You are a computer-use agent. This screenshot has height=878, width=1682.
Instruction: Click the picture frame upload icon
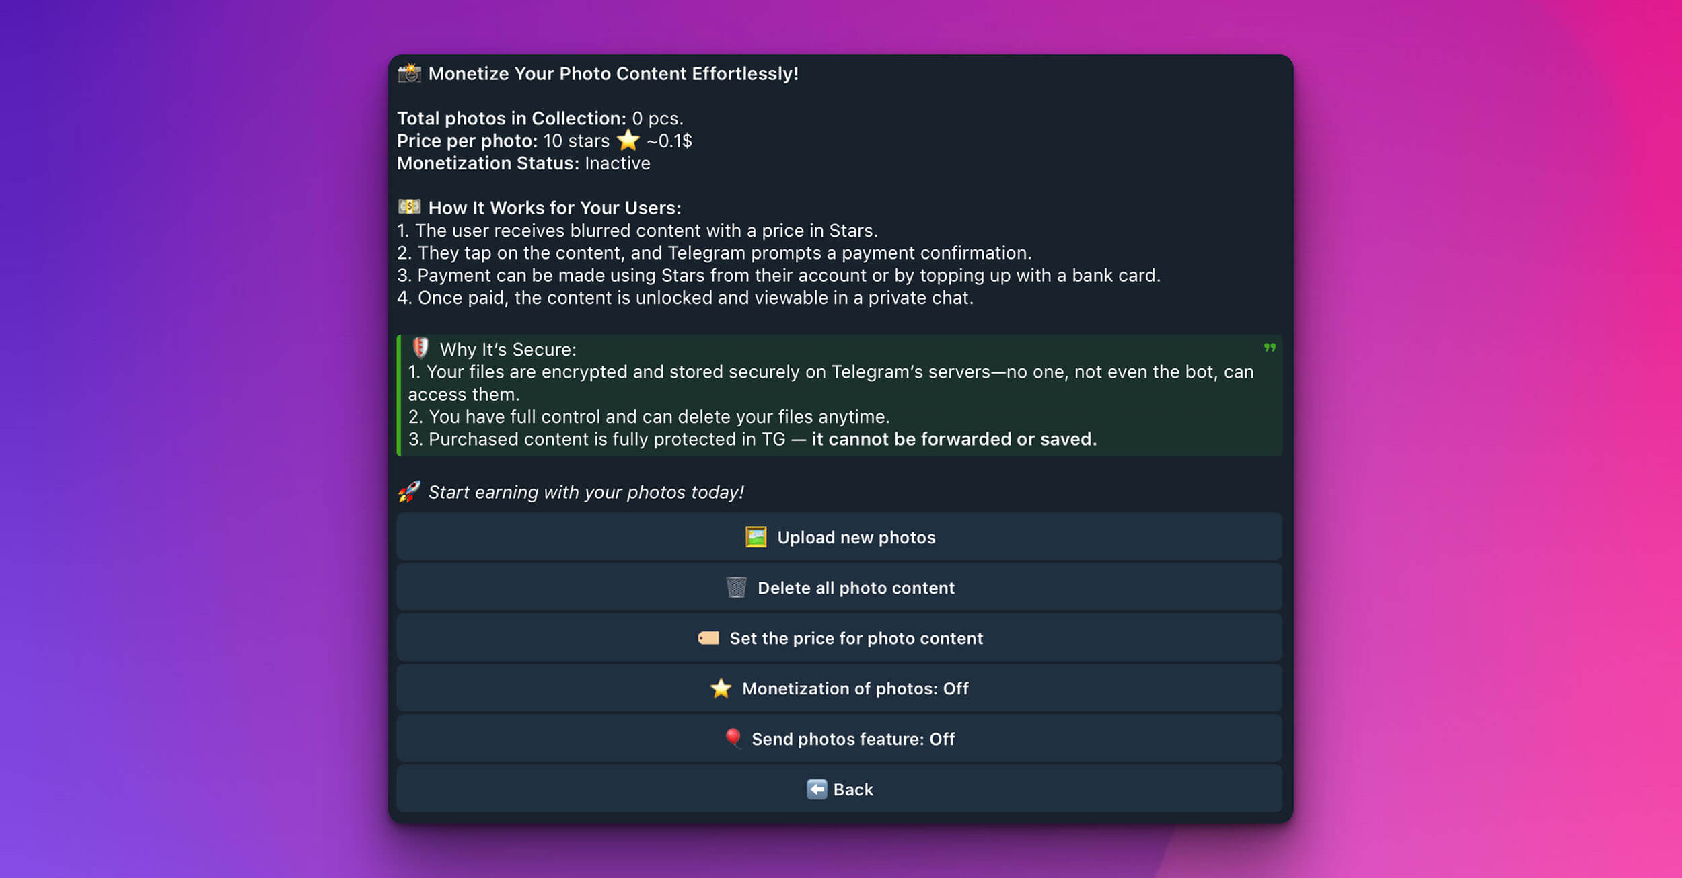756,537
